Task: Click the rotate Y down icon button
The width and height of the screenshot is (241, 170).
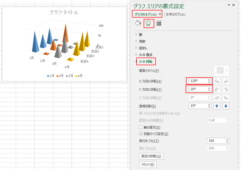Action: point(226,89)
